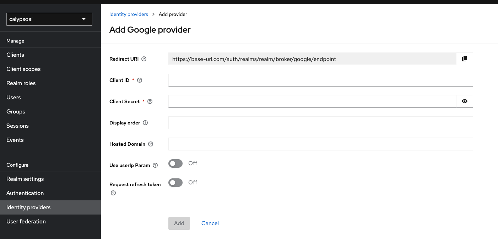498x239 pixels.
Task: Turn on Request refresh token switch
Action: 175,183
